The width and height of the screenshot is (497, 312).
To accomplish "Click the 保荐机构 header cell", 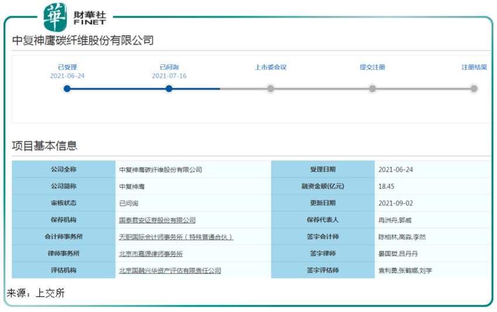I will coord(64,220).
